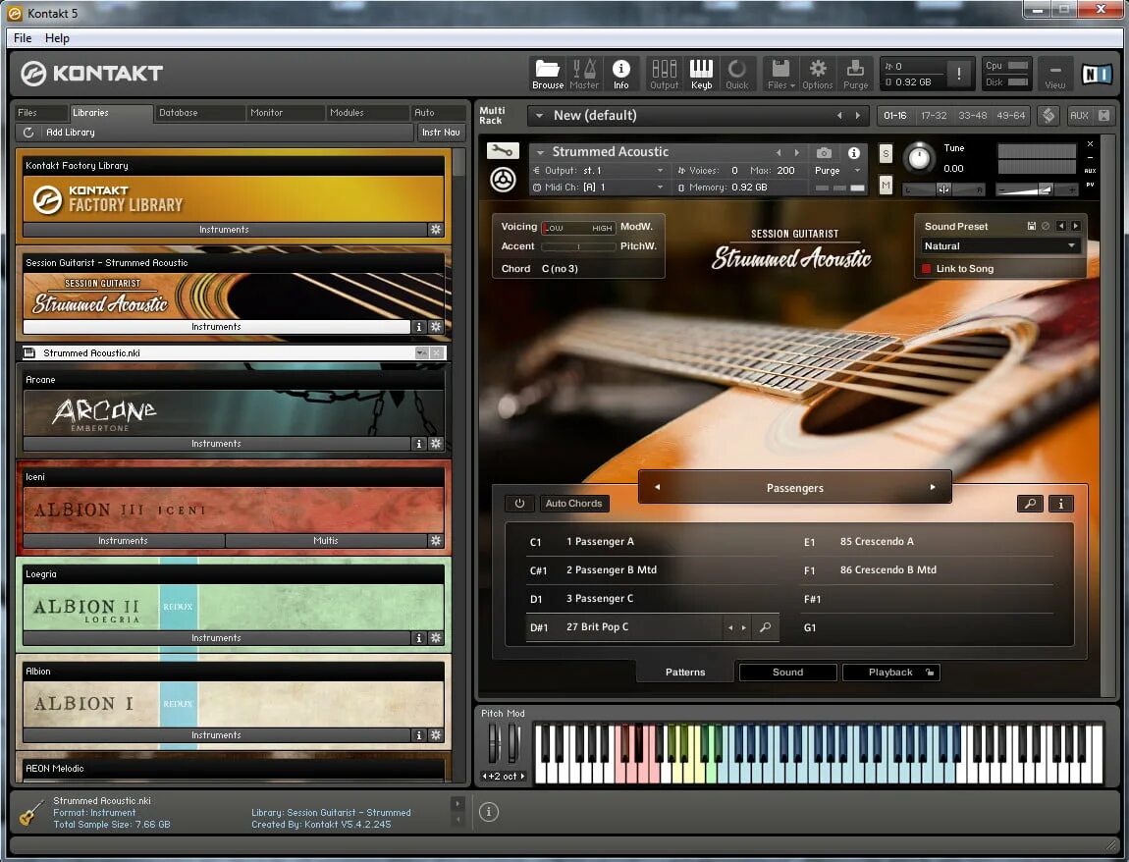The width and height of the screenshot is (1129, 862).
Task: Click the Auto Chords button
Action: (x=574, y=504)
